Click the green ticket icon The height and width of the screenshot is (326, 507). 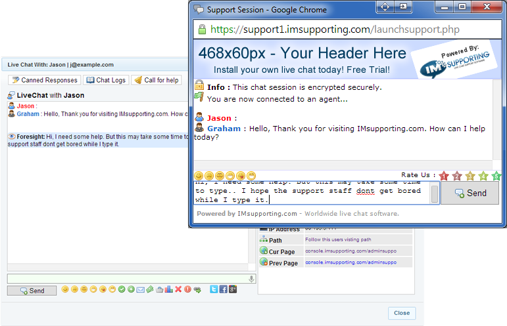pyautogui.click(x=150, y=289)
